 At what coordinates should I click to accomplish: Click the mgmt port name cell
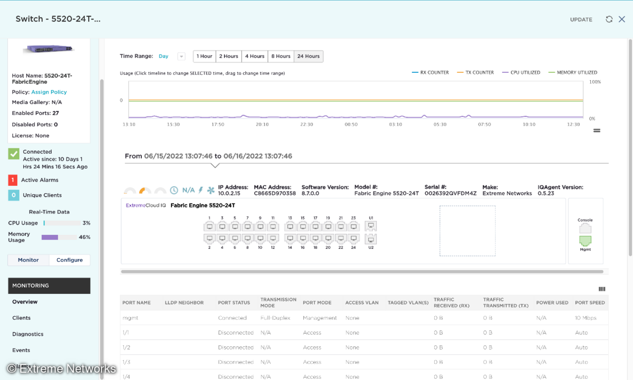[x=130, y=318]
